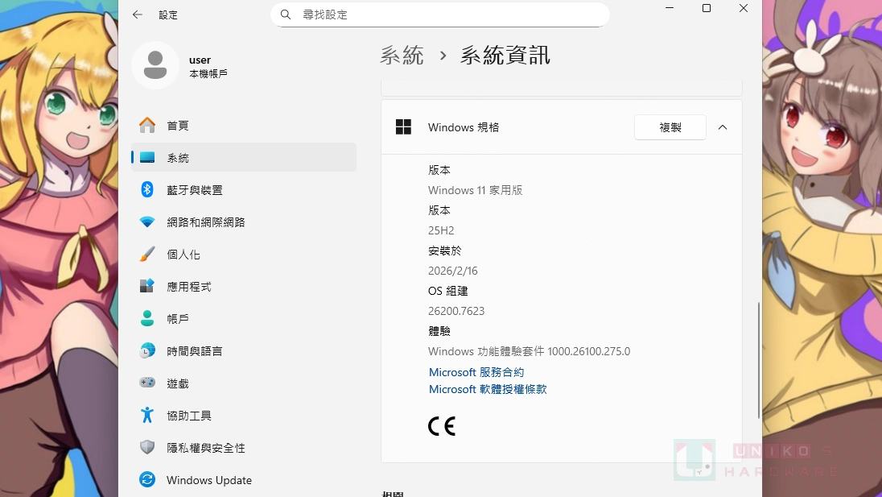Open the accessibility figure icon 協助工具

tap(147, 415)
